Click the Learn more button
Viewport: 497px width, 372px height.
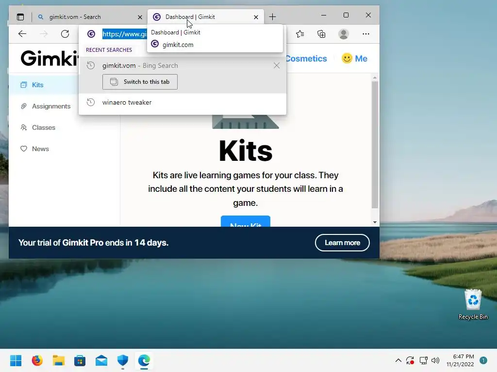pos(342,243)
